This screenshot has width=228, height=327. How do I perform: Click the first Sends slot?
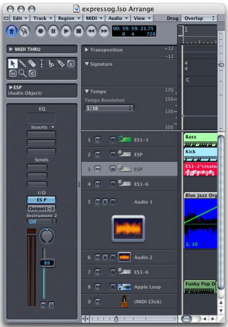coord(37,168)
